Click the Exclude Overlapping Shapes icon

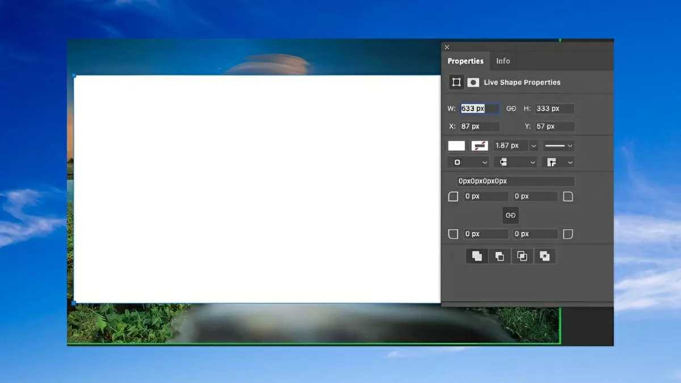(x=545, y=256)
